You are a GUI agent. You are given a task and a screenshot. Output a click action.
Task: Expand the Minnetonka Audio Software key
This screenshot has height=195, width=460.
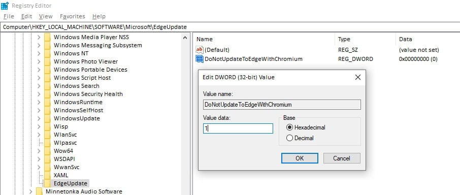pyautogui.click(x=30, y=191)
